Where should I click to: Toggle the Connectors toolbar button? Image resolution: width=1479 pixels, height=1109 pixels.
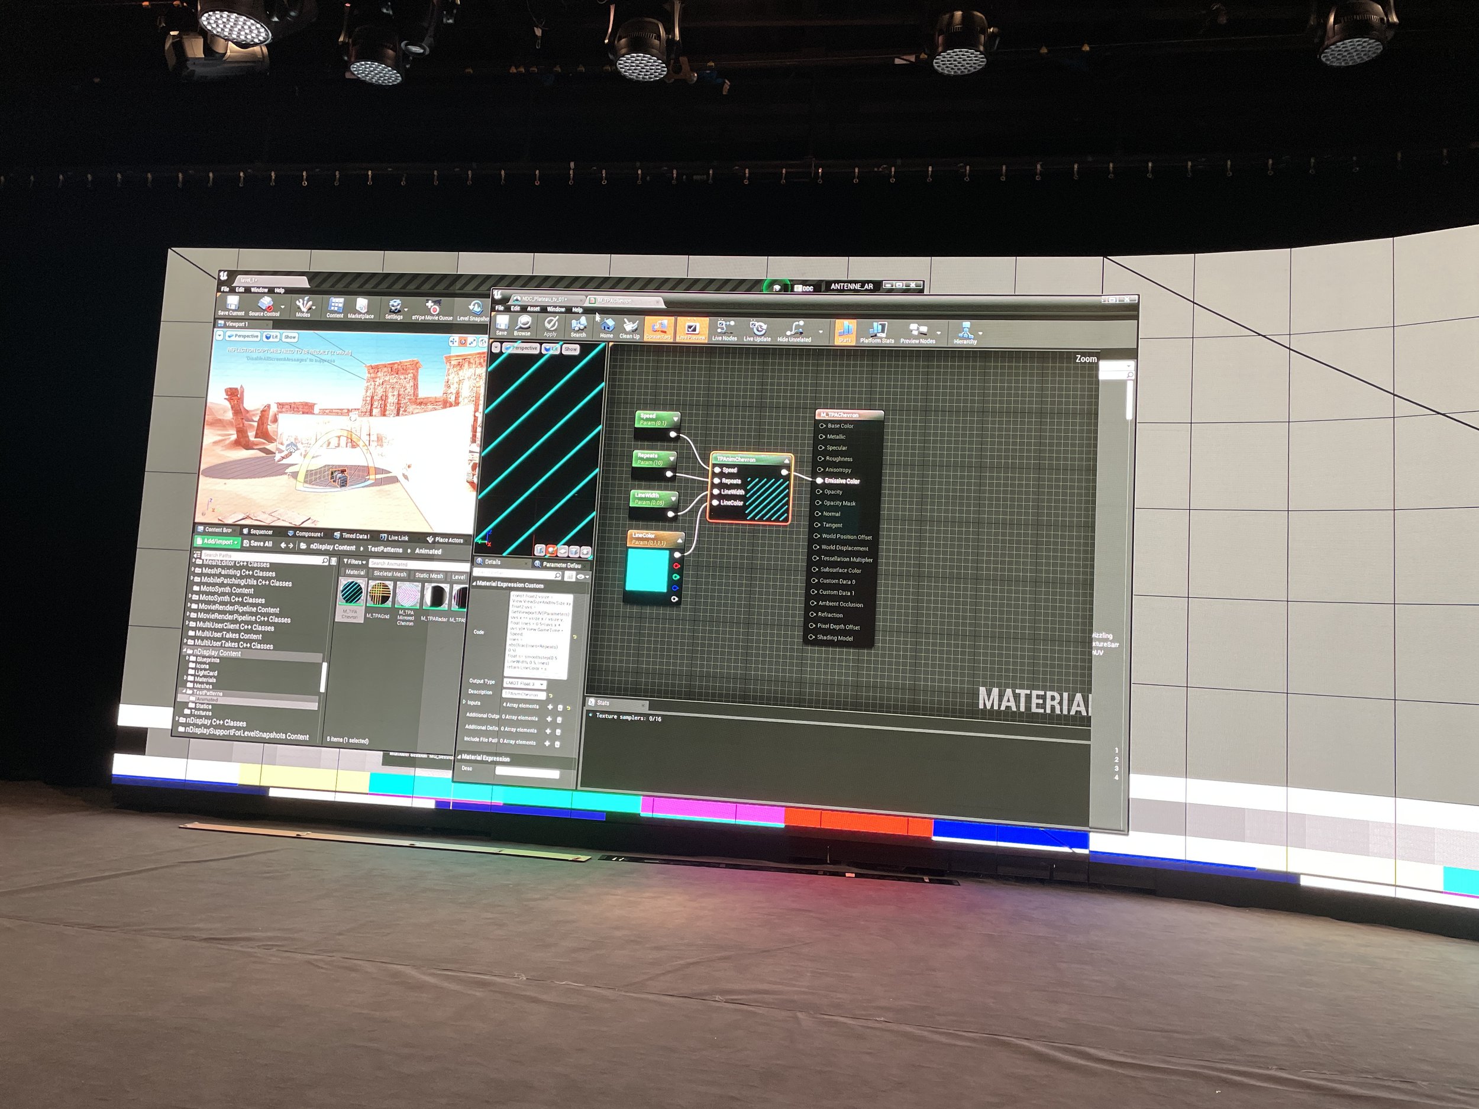pyautogui.click(x=658, y=328)
